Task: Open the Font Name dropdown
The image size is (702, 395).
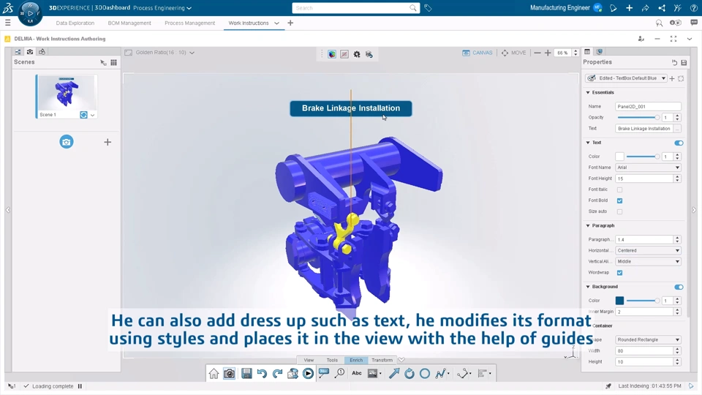Action: click(649, 168)
